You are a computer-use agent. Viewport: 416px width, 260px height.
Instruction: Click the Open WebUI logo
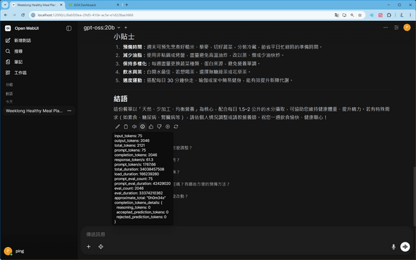[x=8, y=29]
